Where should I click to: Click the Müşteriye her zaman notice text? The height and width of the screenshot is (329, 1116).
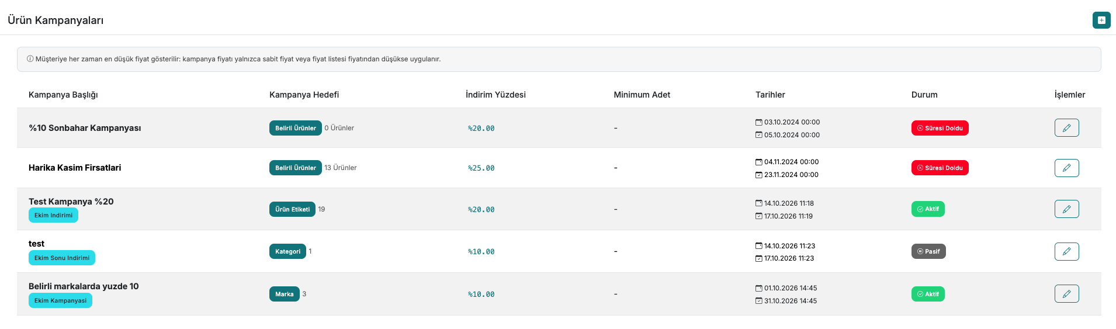click(x=238, y=59)
